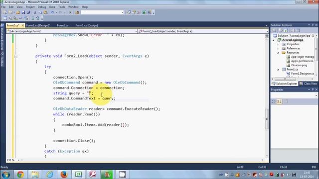Viewport: 319px width, 179px height.
Task: Switch to Class View tab
Action: 308,84
